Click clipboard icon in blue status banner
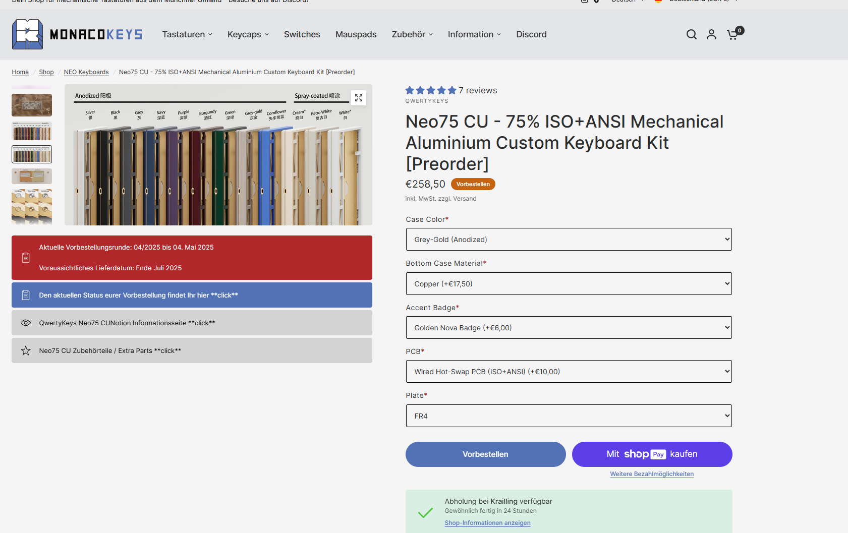The image size is (848, 533). pos(26,295)
